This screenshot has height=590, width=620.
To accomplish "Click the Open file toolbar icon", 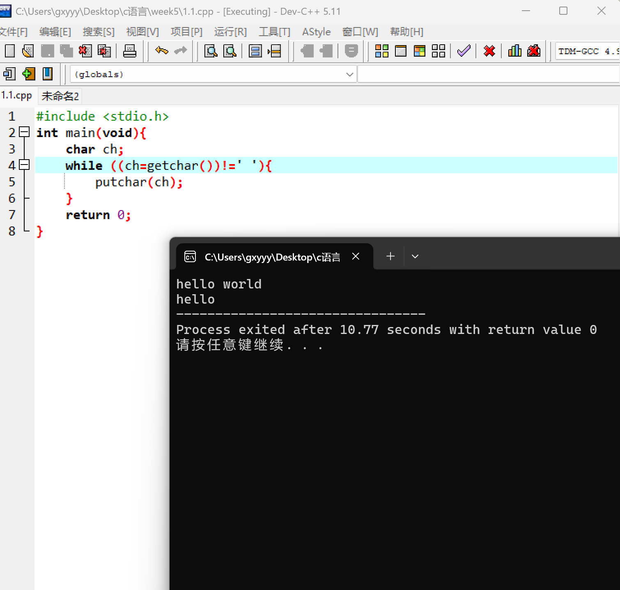I will pyautogui.click(x=28, y=51).
